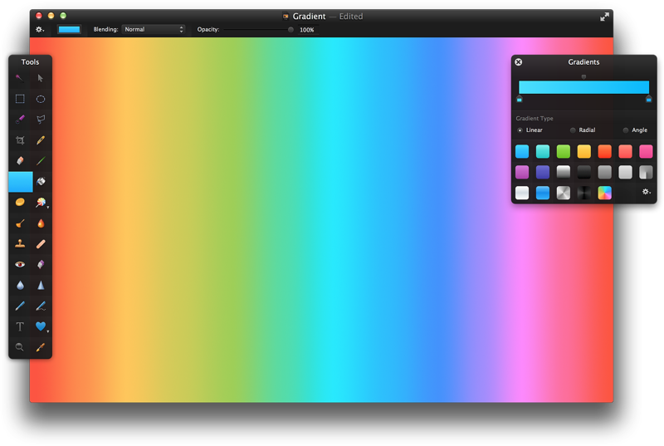
Task: Pick the black radial burst gradient preset
Action: (x=584, y=193)
